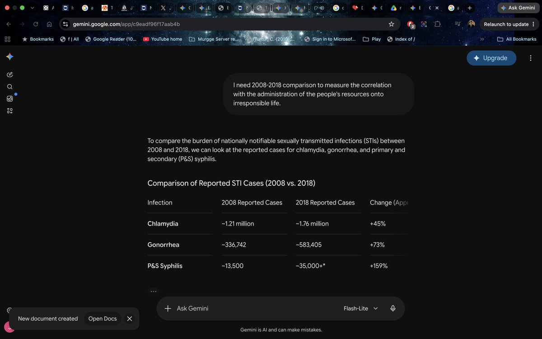Open the Index of / bookmark
Screen dimensions: 542x339
[x=401, y=39]
